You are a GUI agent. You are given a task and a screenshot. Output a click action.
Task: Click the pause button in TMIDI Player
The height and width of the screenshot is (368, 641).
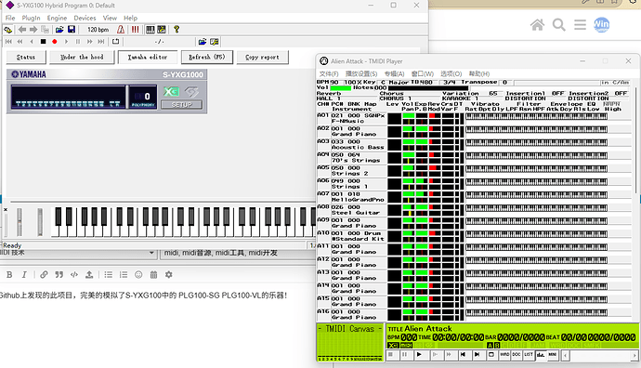pos(404,354)
